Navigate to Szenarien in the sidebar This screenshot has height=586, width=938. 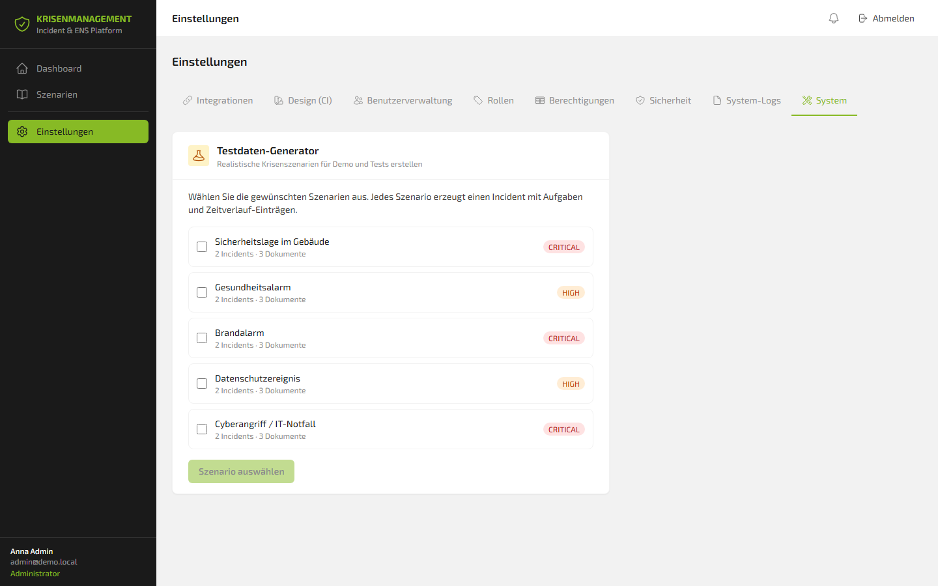click(78, 94)
